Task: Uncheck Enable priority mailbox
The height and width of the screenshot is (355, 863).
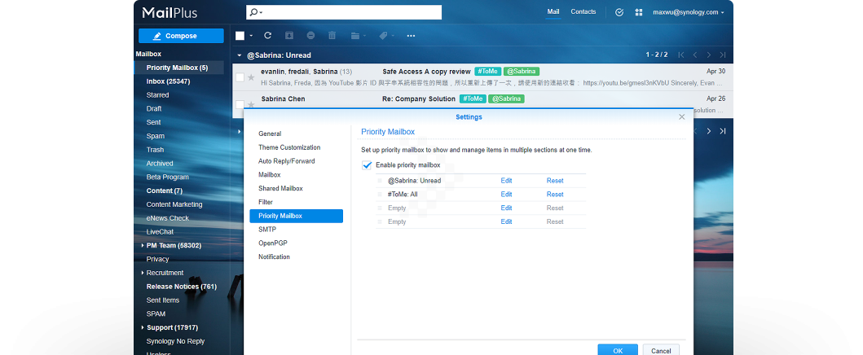Action: click(367, 164)
